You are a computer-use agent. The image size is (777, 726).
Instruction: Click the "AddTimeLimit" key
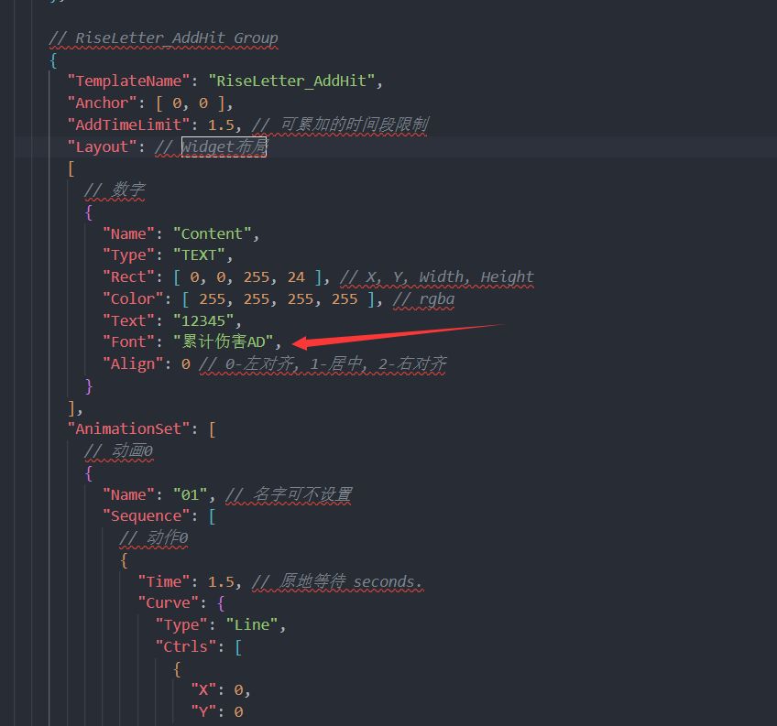click(x=128, y=125)
